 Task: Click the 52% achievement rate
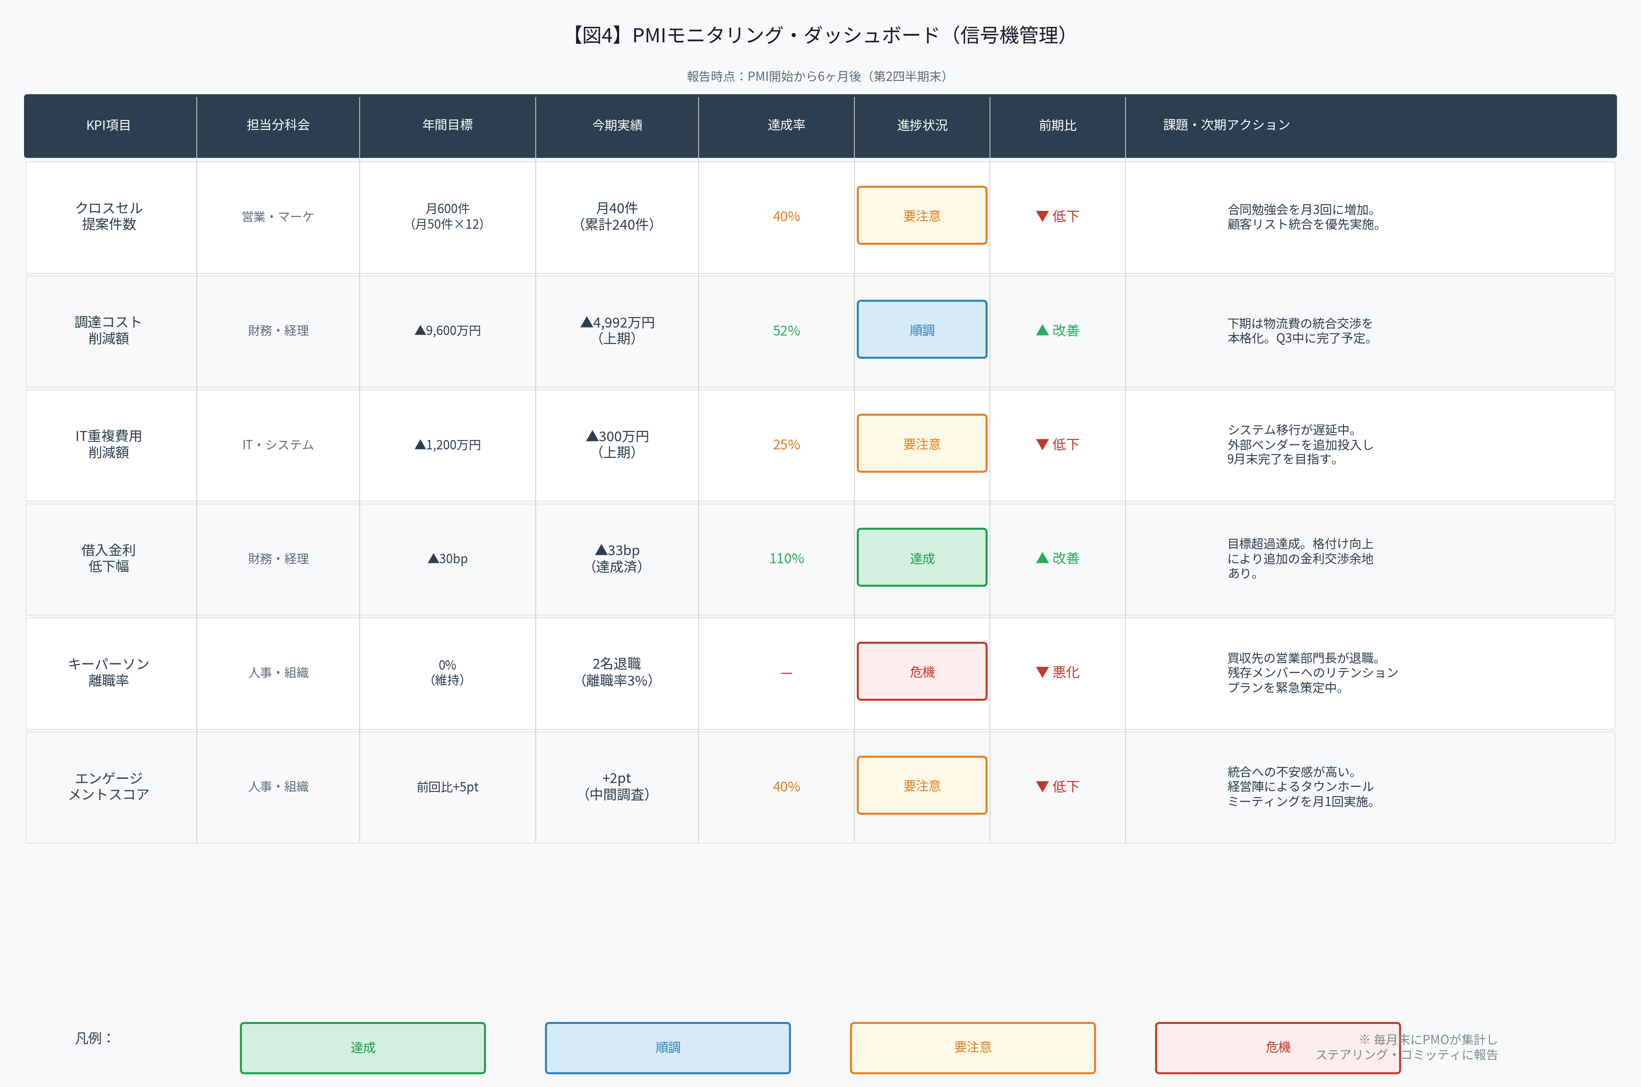click(x=786, y=331)
